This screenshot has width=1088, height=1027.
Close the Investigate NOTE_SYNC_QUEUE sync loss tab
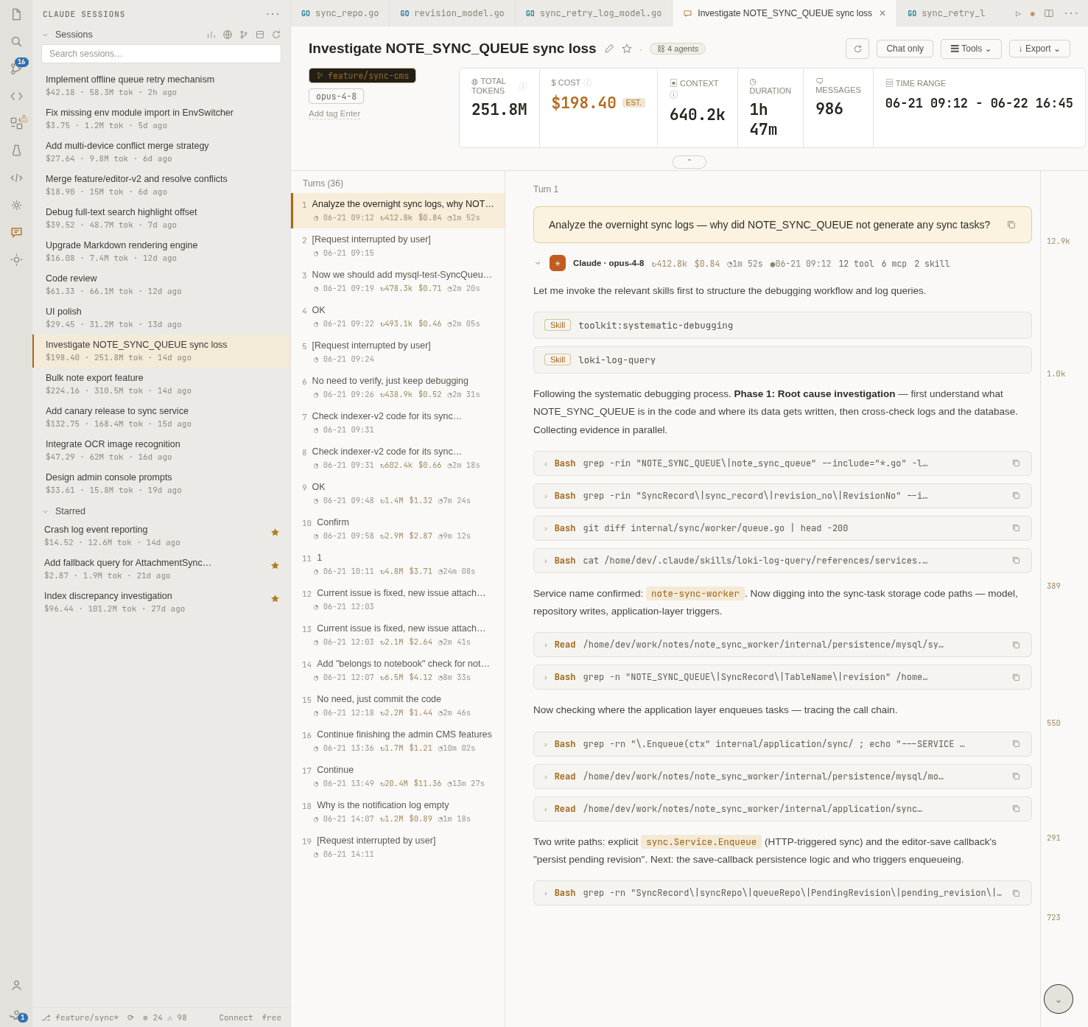click(x=882, y=13)
